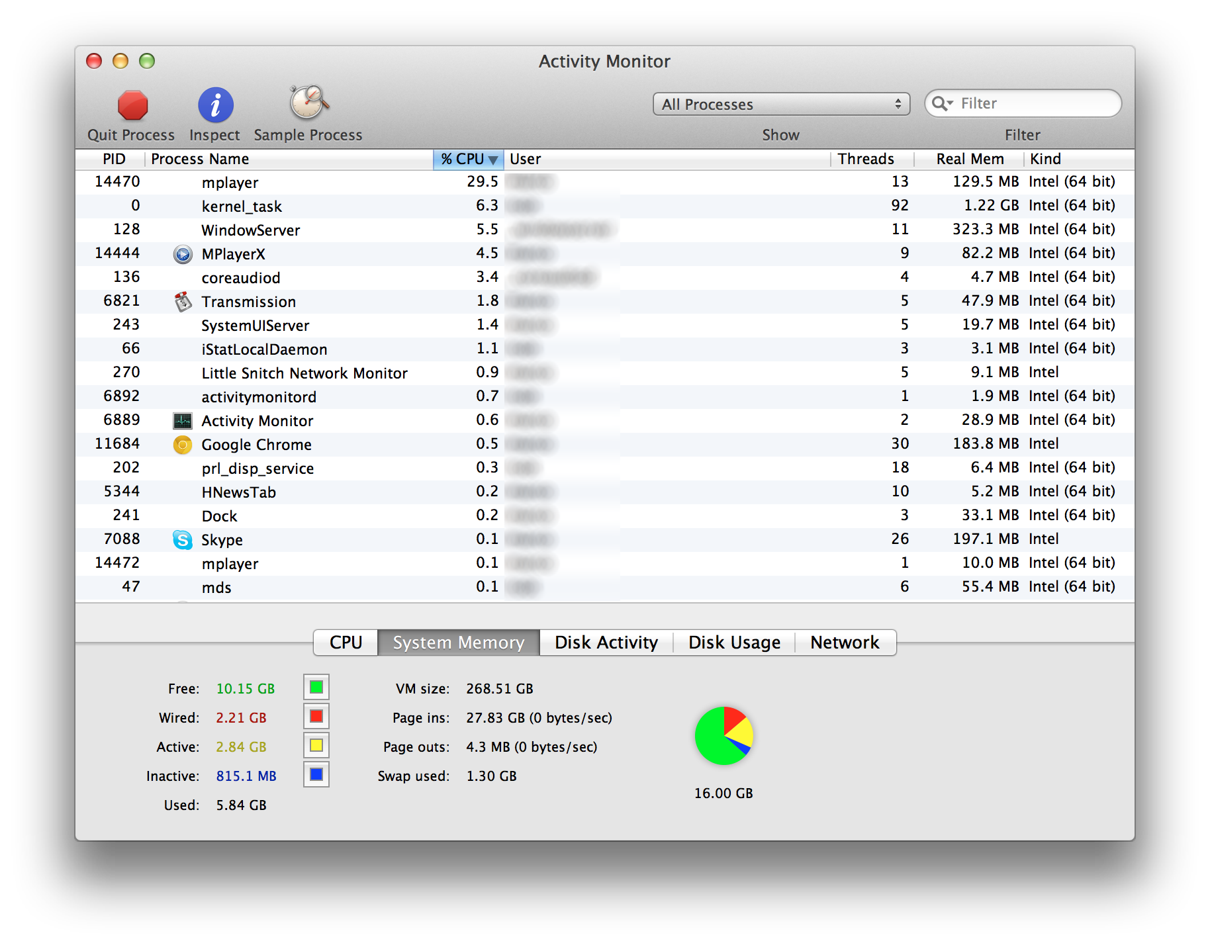Screen dimensions: 1210x945
Task: Click the 2.21 GB wired memory value
Action: (242, 718)
